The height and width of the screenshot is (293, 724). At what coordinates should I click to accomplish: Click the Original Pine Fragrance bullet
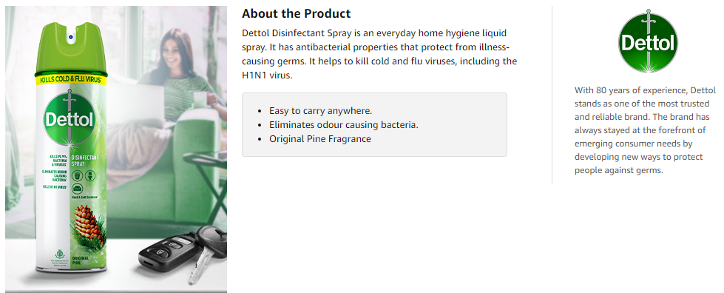pos(320,138)
